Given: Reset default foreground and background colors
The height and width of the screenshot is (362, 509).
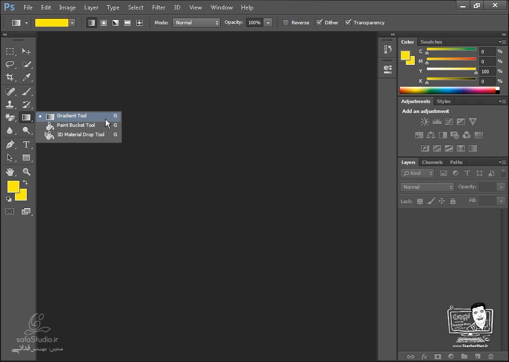Looking at the screenshot, I should [9, 199].
